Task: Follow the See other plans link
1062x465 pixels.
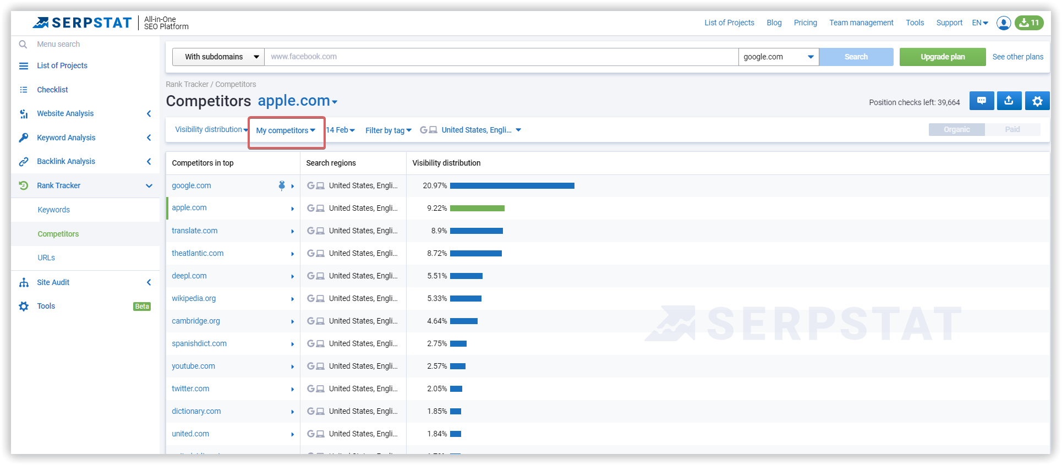Action: coord(1018,57)
